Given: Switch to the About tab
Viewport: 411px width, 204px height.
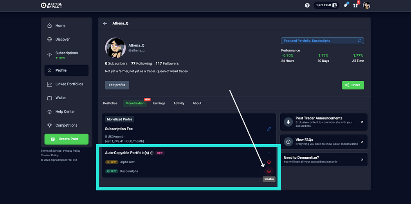Looking at the screenshot, I should pos(197,103).
